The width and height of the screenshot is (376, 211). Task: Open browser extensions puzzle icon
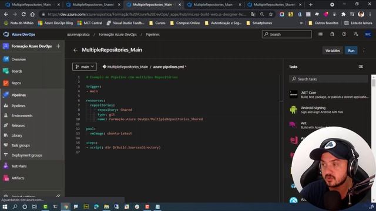(x=343, y=14)
